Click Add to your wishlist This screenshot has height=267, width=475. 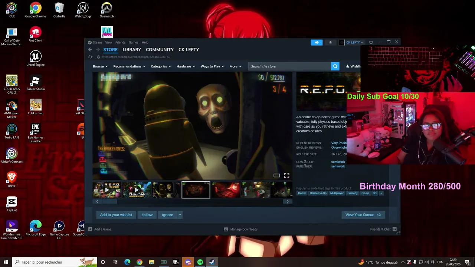(116, 215)
